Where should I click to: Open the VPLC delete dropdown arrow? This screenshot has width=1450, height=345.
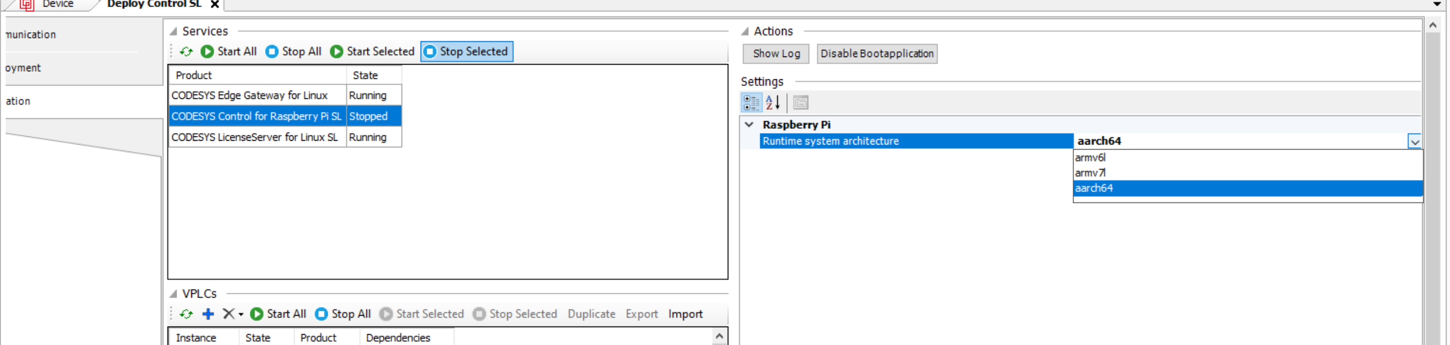point(241,315)
